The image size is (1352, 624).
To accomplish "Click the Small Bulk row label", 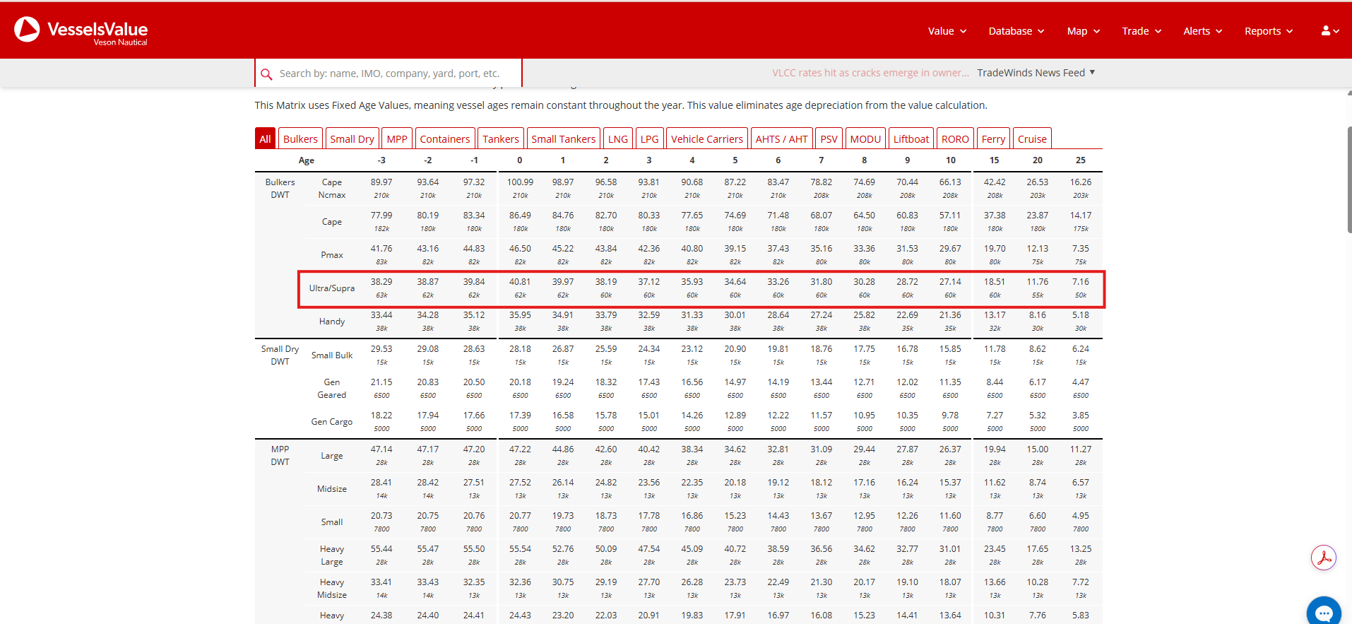I will click(x=332, y=355).
